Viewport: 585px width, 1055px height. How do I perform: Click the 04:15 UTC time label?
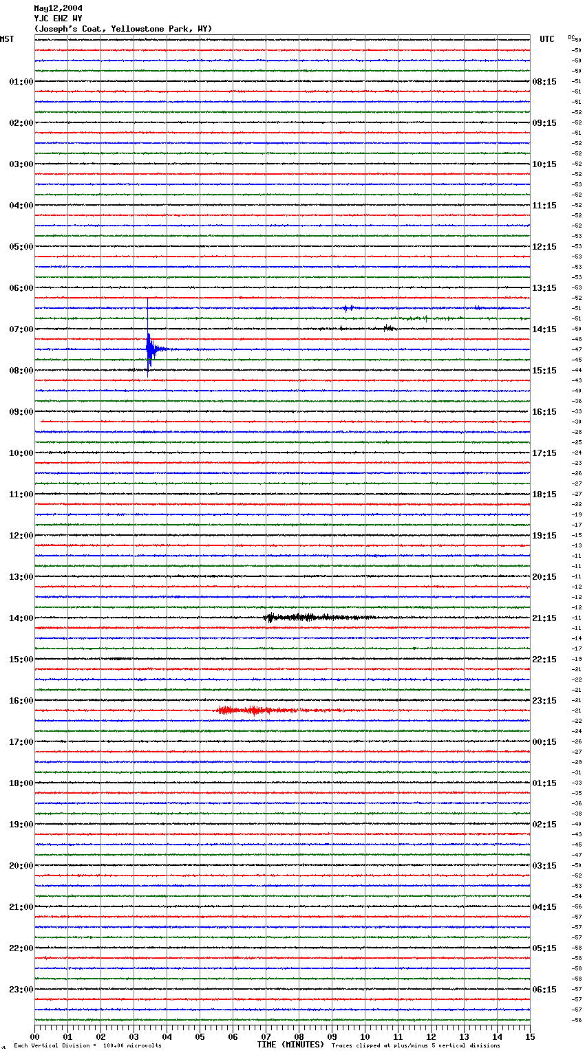(544, 907)
